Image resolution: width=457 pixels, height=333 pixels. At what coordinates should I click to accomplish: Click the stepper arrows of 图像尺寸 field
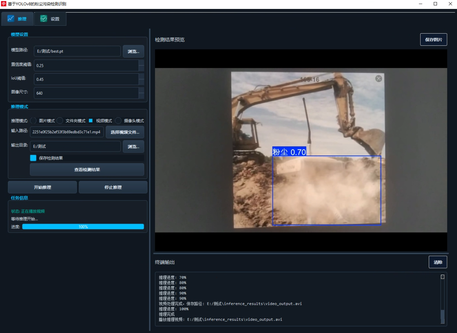[141, 93]
